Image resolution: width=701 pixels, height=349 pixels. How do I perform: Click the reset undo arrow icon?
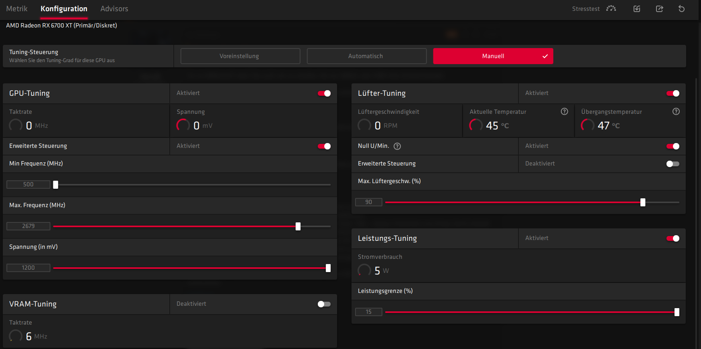(x=681, y=9)
